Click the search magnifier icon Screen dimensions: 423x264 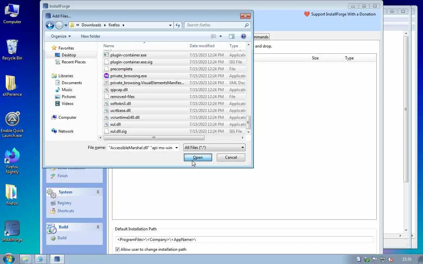[x=247, y=25]
